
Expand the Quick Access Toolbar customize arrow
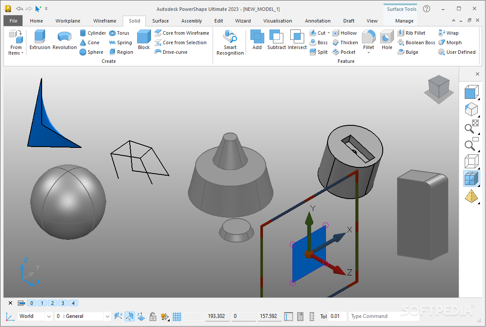tap(46, 9)
